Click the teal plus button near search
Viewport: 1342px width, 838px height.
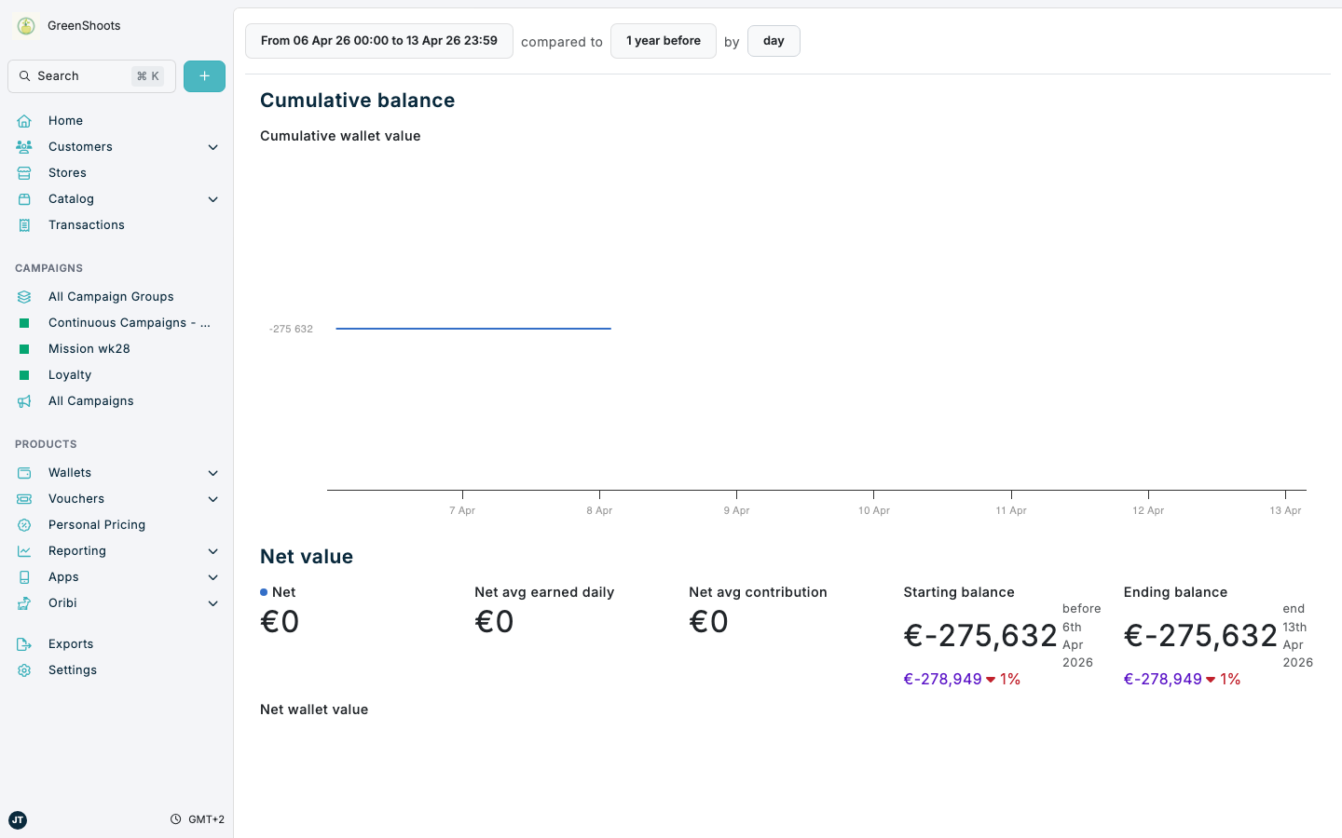(204, 75)
